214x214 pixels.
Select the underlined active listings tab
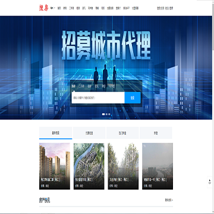click(x=55, y=133)
